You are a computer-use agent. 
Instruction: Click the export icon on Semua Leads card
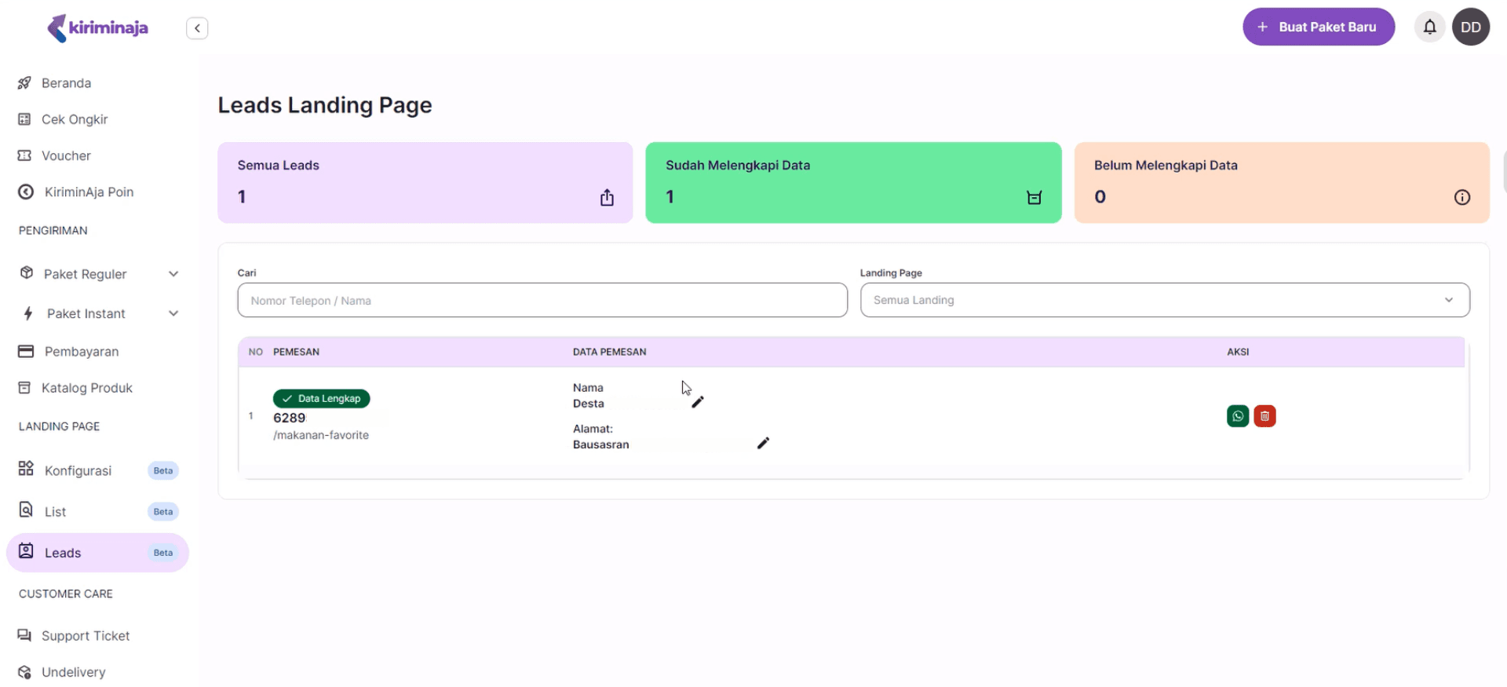click(x=607, y=198)
